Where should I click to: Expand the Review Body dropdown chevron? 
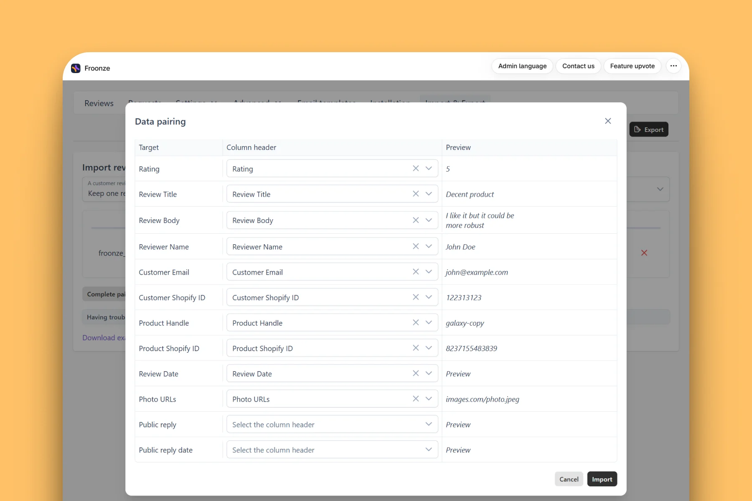(429, 220)
